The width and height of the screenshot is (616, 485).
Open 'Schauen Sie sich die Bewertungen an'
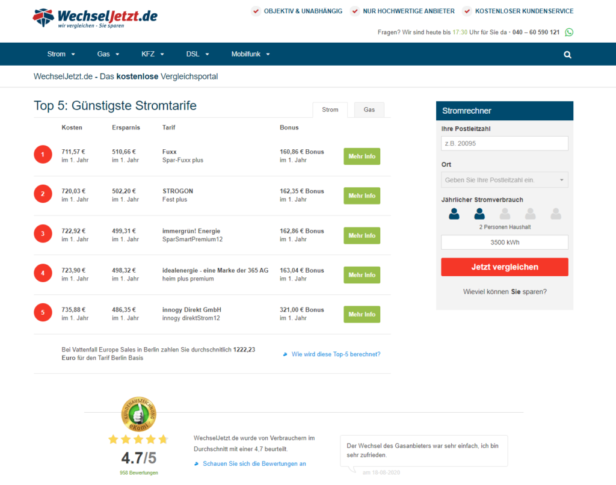(x=254, y=464)
